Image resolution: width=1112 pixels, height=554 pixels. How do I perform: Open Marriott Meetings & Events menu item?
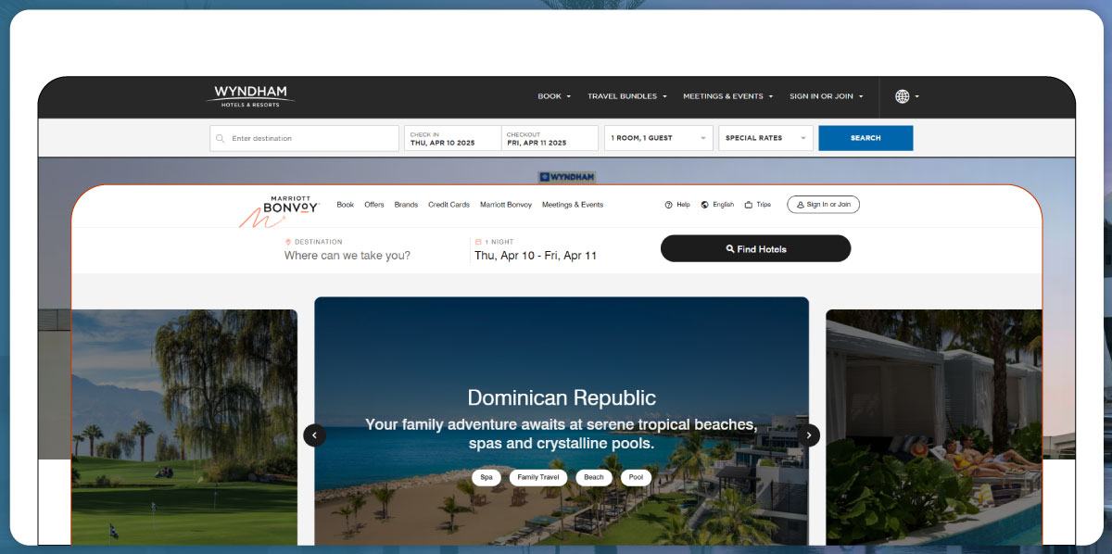(573, 205)
